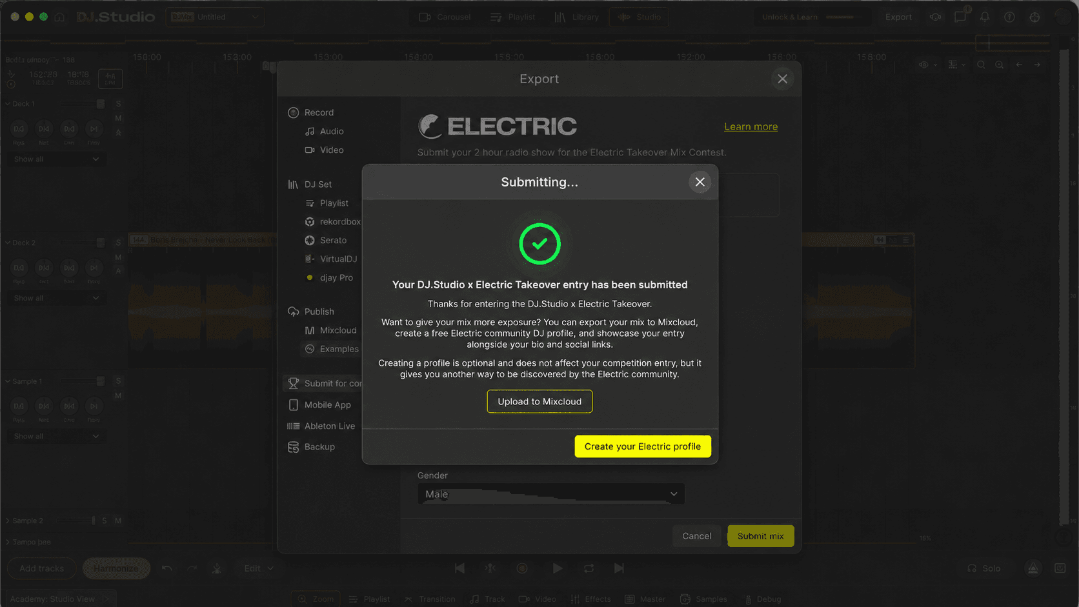Expand the Sample 2 track

click(8, 521)
